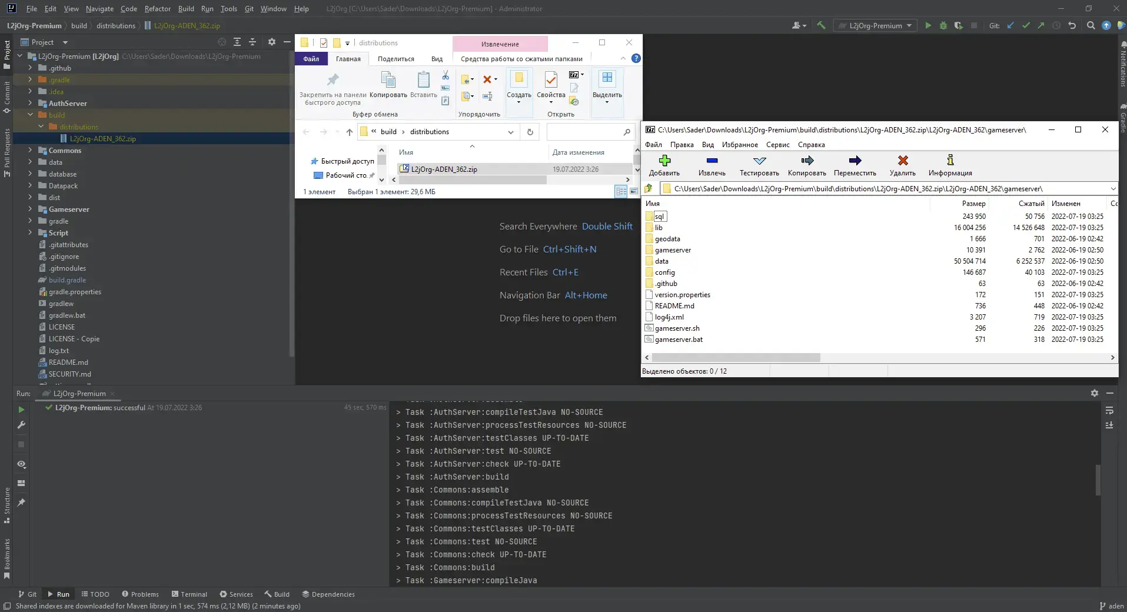Screen dimensions: 1127x612
Task: Click the aden Git branch widget
Action: [1111, 606]
